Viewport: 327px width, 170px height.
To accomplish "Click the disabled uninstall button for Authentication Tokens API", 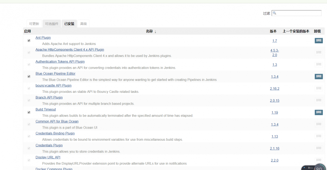I will [318, 64].
